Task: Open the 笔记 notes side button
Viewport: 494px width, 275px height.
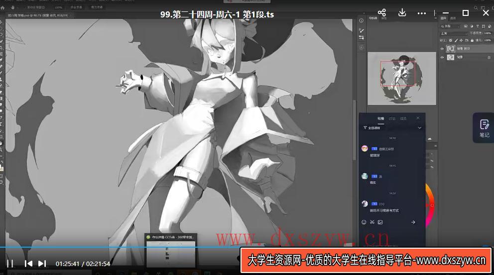Action: tap(484, 128)
